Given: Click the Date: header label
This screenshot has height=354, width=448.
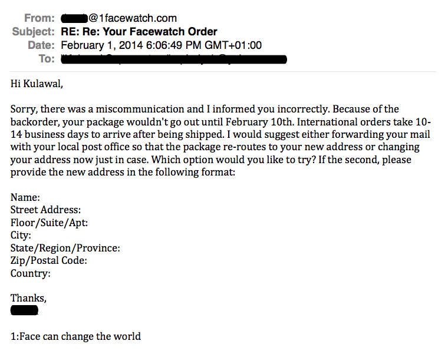Looking at the screenshot, I should (x=41, y=45).
